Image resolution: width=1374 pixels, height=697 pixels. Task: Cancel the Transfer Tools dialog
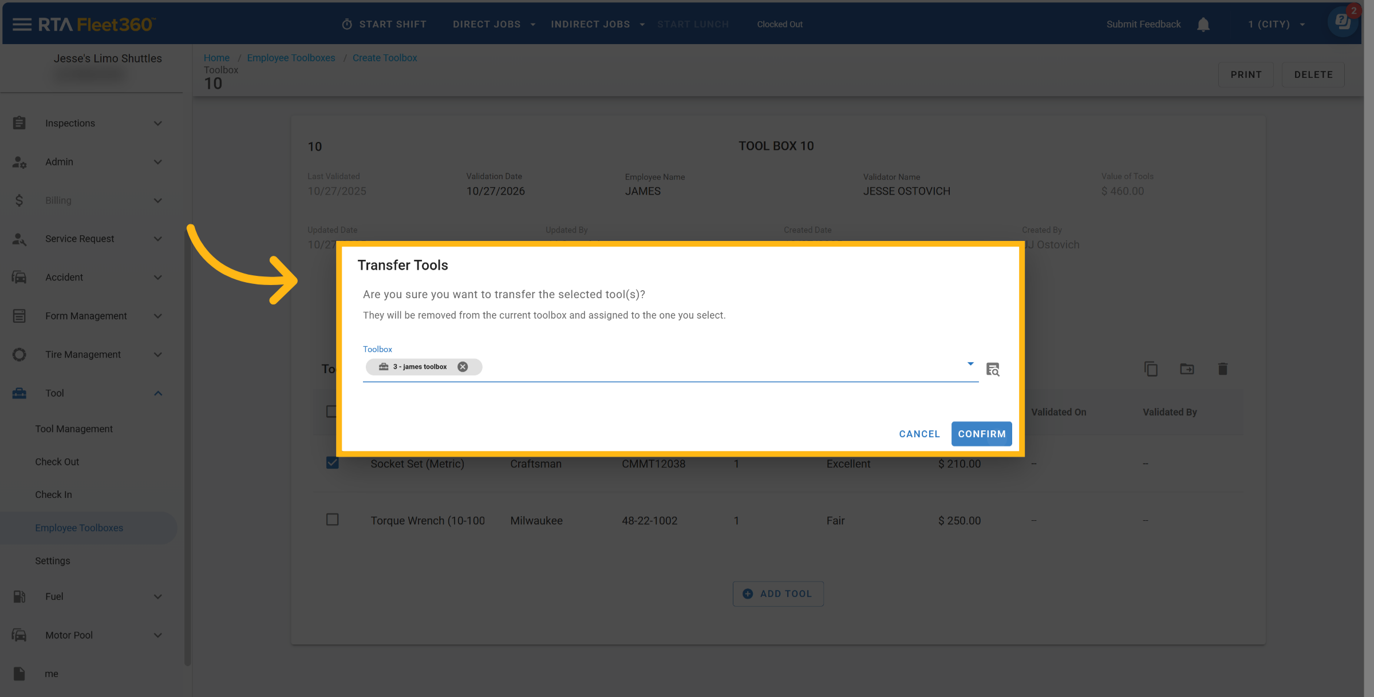point(919,434)
